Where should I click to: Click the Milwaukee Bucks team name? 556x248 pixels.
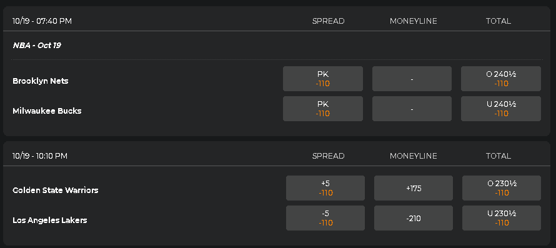tap(47, 111)
